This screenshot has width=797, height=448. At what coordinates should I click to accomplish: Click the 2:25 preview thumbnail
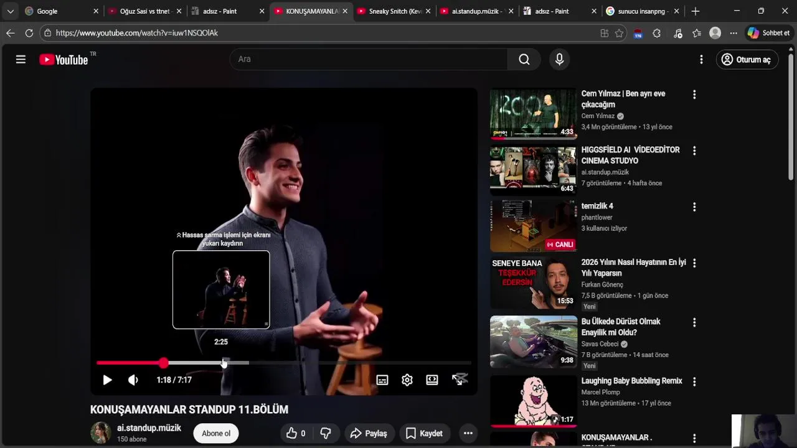(221, 290)
